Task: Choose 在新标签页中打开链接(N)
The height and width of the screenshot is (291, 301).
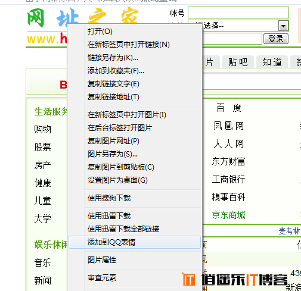Action: point(135,45)
